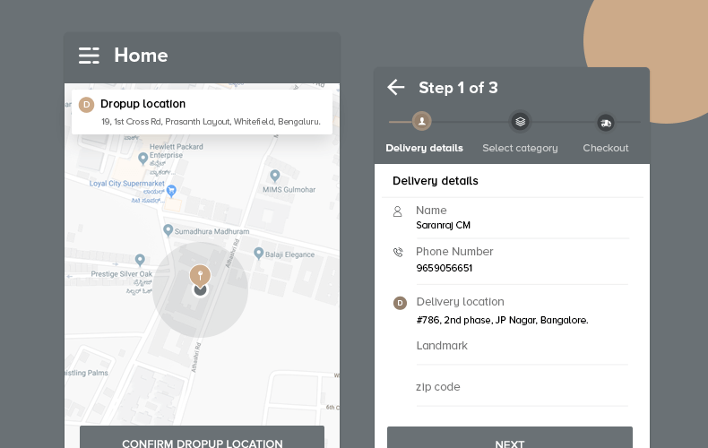This screenshot has width=708, height=448.
Task: Select the Hewlett Packard Enterprise map marker
Action: click(142, 158)
